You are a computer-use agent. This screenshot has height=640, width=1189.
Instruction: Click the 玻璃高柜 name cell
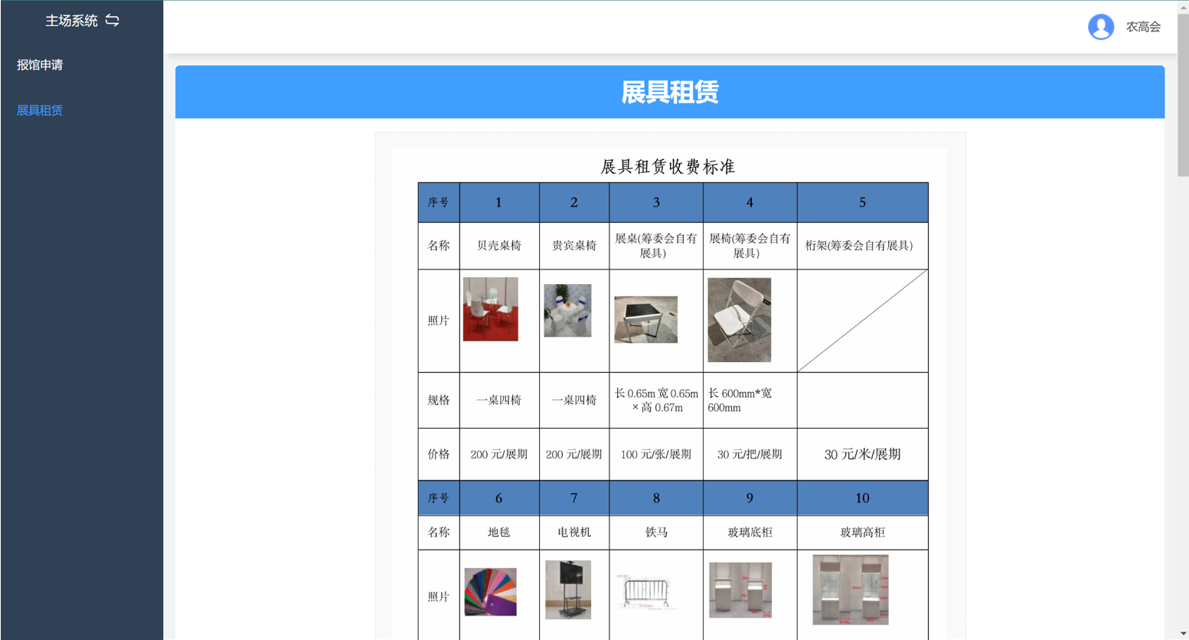click(862, 532)
